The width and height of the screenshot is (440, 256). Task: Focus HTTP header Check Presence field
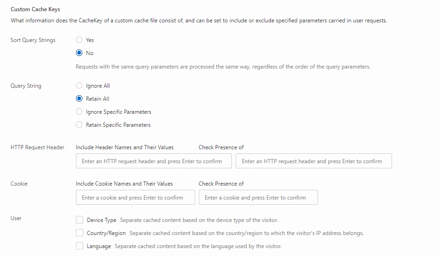click(313, 161)
